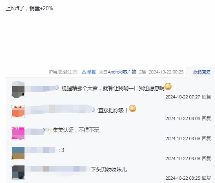The image size is (215, 183).
Task: Reply to the comment posted at 08:25
Action: click(206, 178)
